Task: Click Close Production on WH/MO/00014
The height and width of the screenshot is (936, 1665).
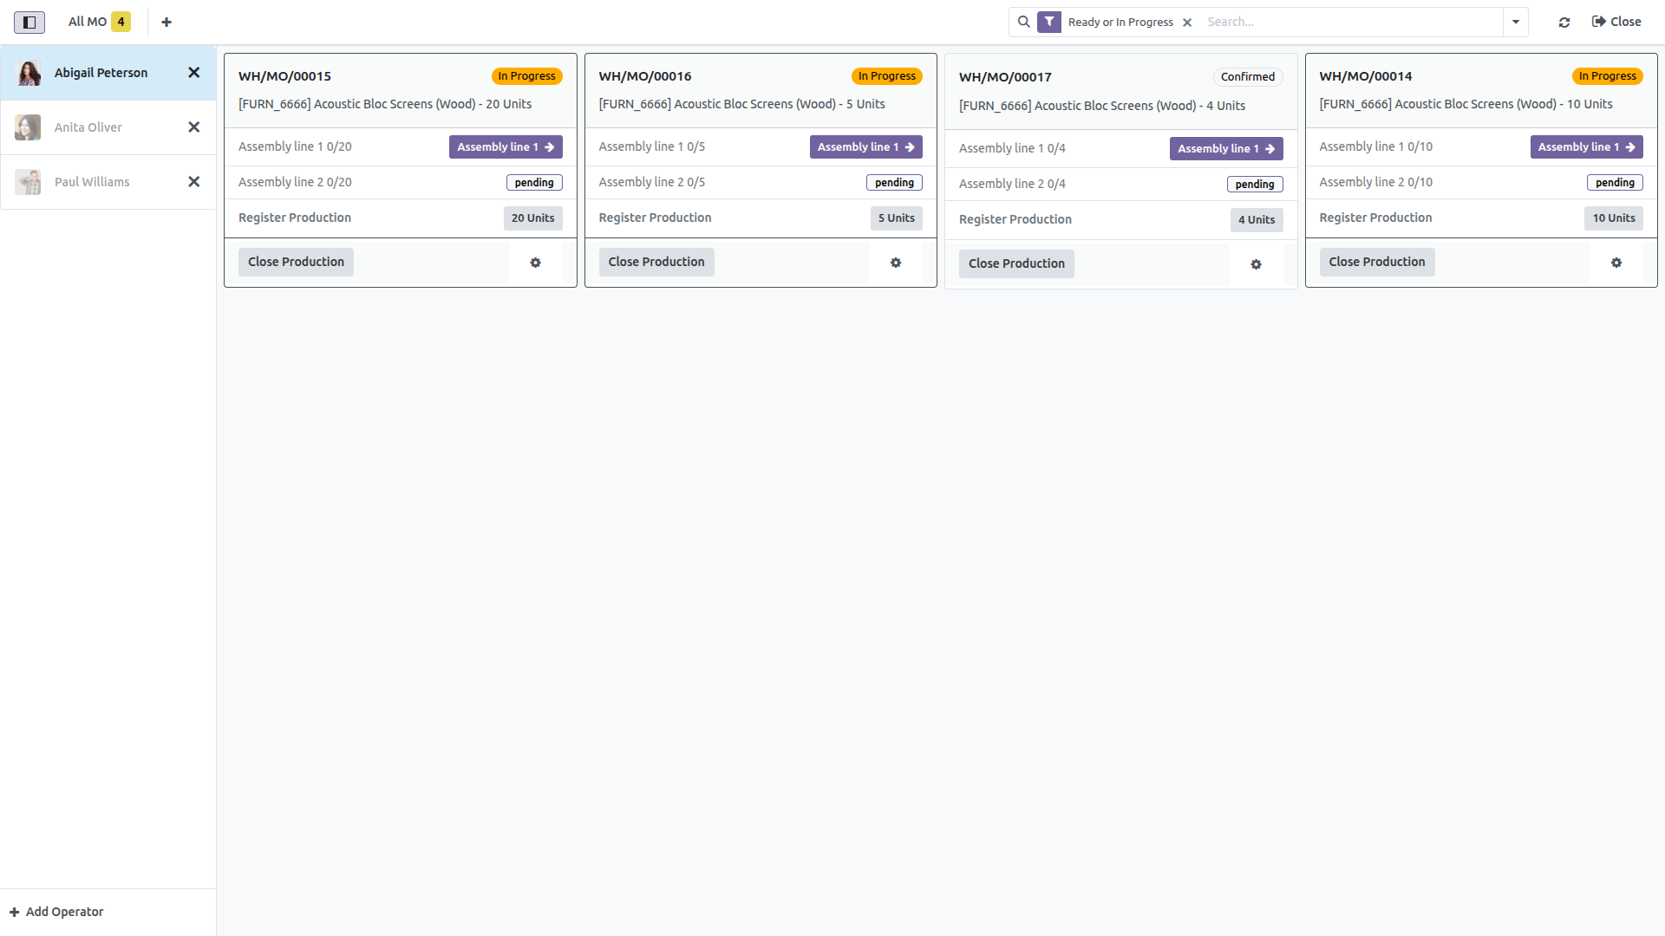Action: pos(1377,262)
